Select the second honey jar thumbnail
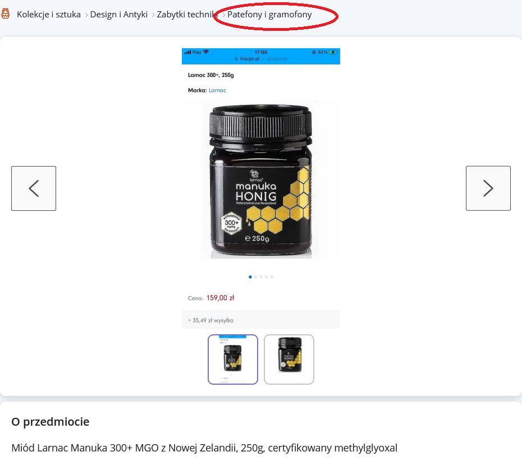 tap(289, 359)
